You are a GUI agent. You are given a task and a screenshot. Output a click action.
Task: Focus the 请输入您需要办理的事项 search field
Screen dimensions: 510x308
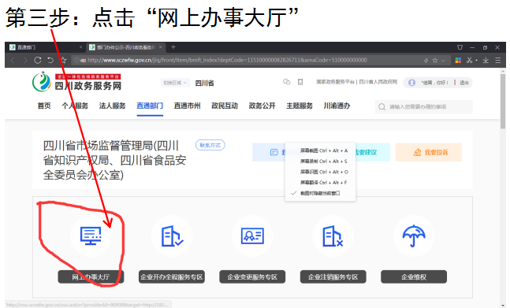point(424,106)
